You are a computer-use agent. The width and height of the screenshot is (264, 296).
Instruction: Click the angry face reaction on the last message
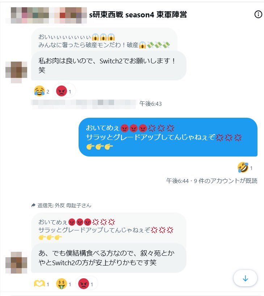coord(86,284)
